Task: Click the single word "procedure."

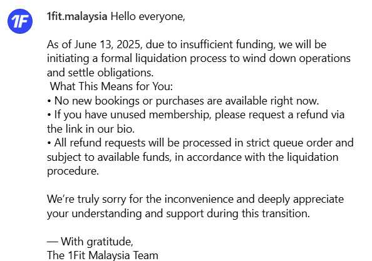Action: 73,171
